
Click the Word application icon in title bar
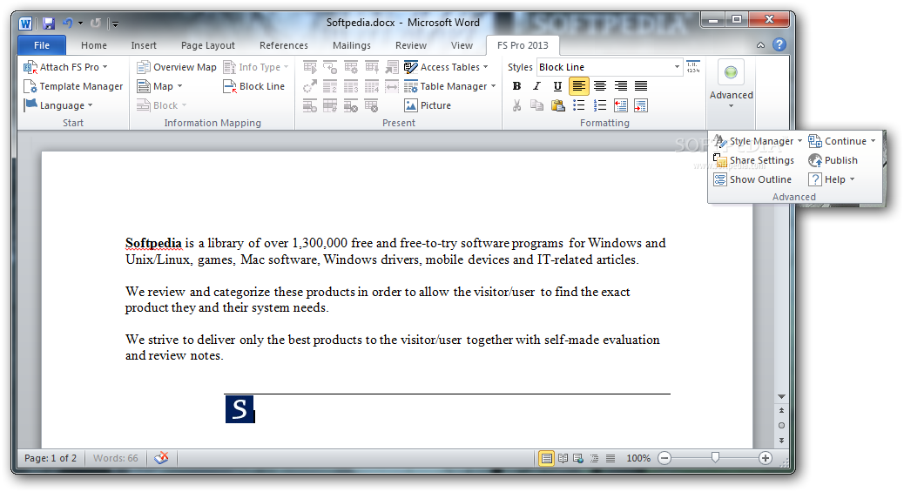click(25, 23)
